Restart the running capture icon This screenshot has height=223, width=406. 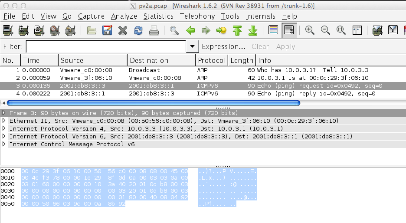70,30
